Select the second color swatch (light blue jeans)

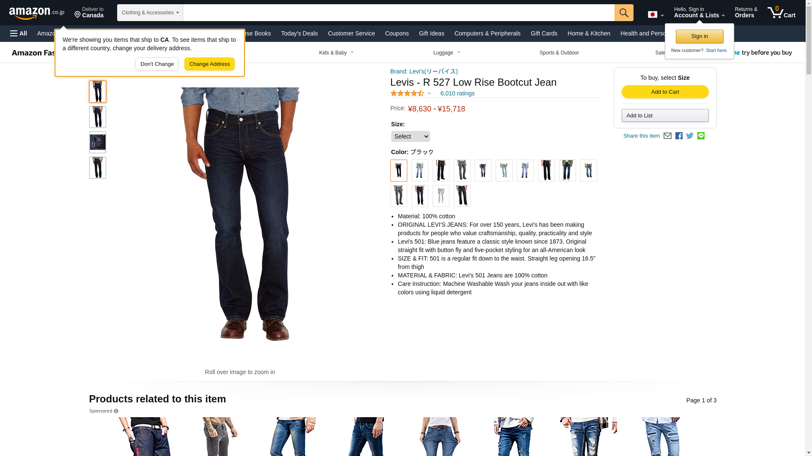pos(420,171)
